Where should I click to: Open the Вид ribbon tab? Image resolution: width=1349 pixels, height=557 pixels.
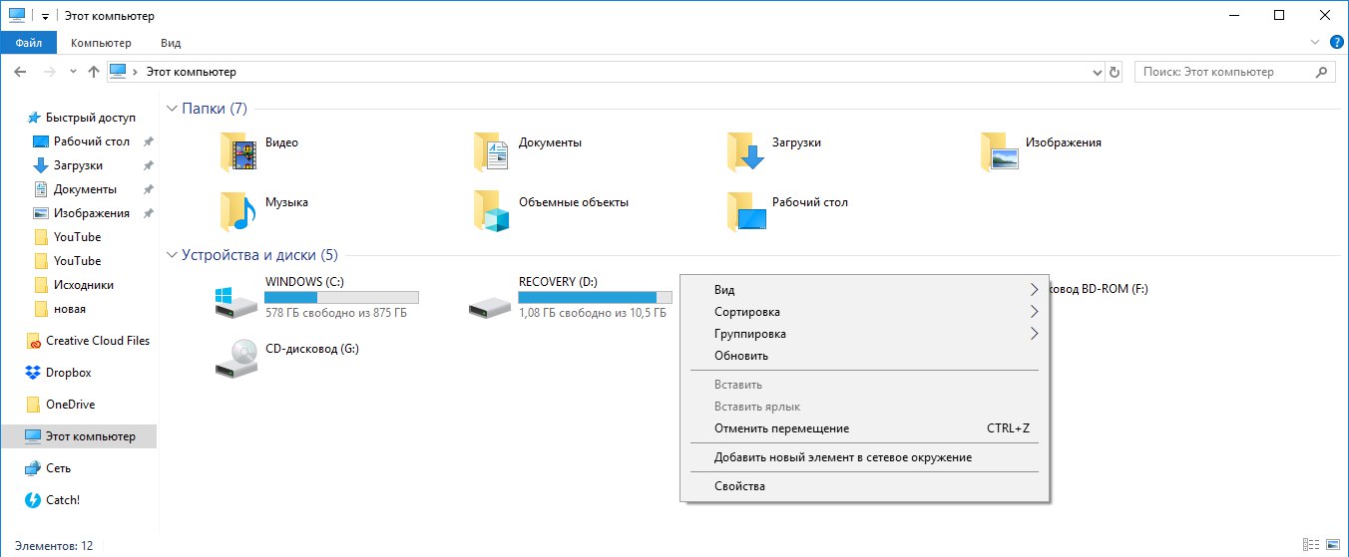coord(171,43)
